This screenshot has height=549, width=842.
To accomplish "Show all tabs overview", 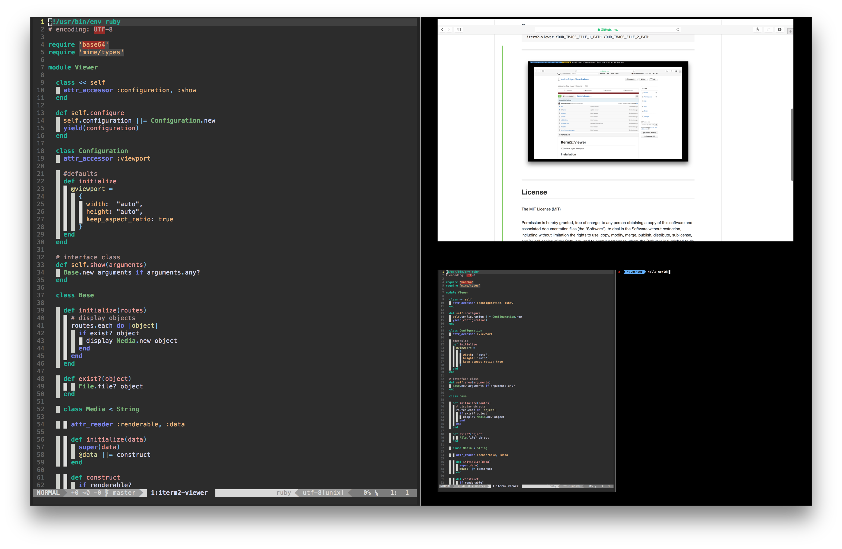I will 768,30.
